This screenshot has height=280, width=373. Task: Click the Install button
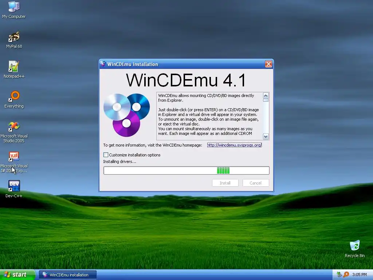225,183
